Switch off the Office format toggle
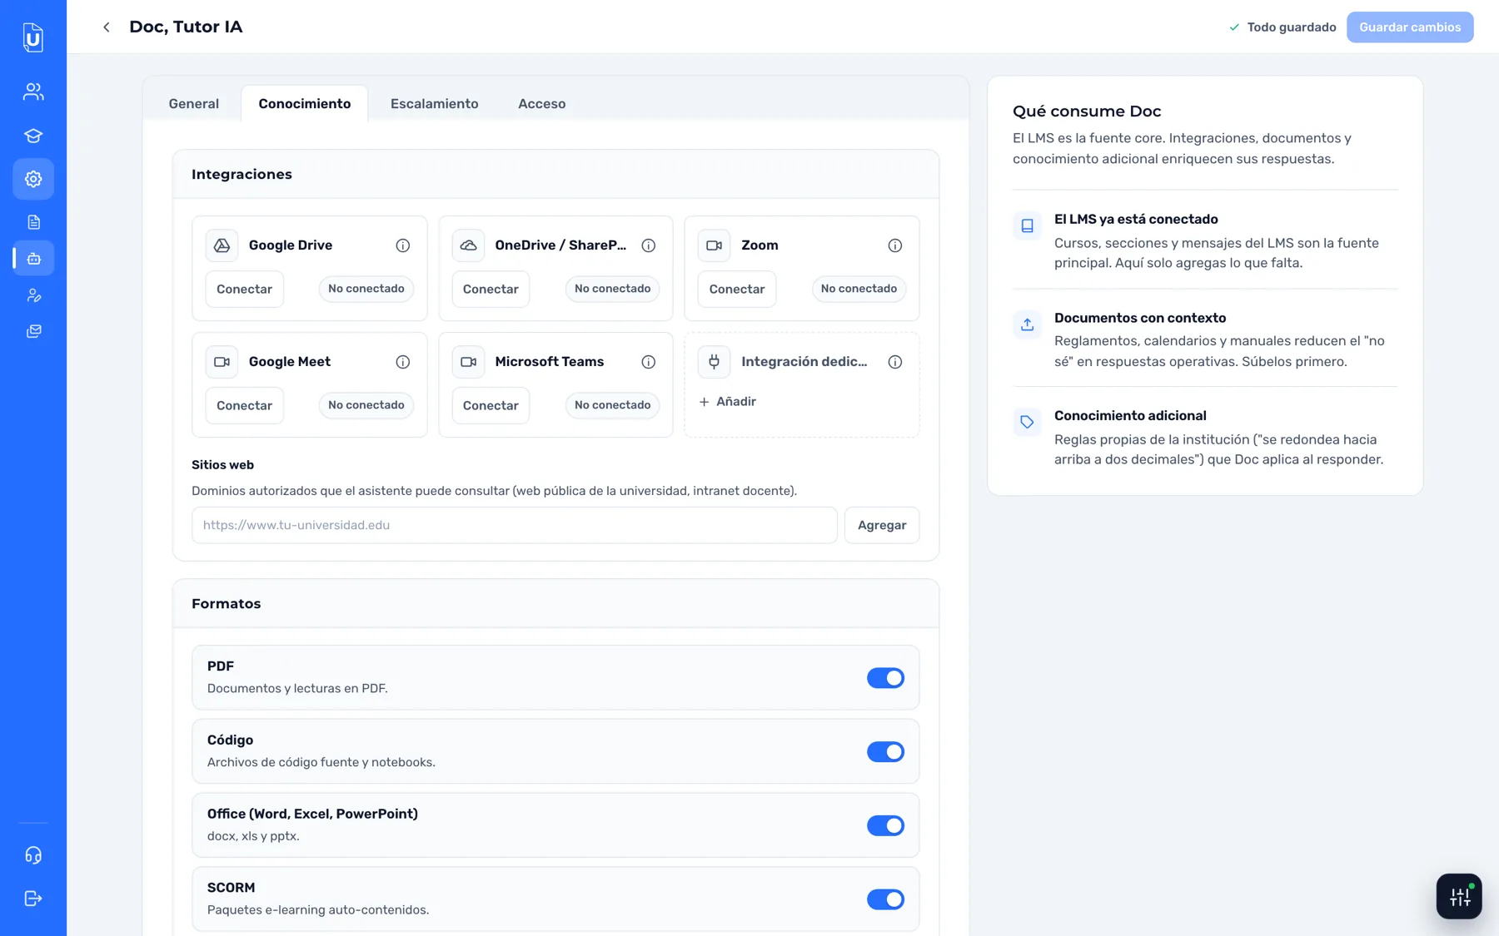1499x936 pixels. point(885,825)
